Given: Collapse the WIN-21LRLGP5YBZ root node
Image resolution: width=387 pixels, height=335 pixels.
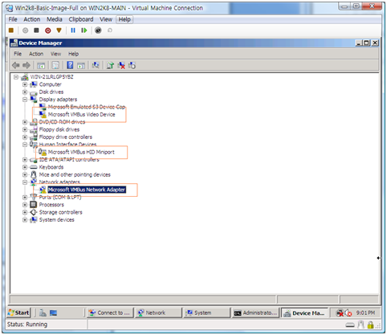Looking at the screenshot, I should [16, 77].
